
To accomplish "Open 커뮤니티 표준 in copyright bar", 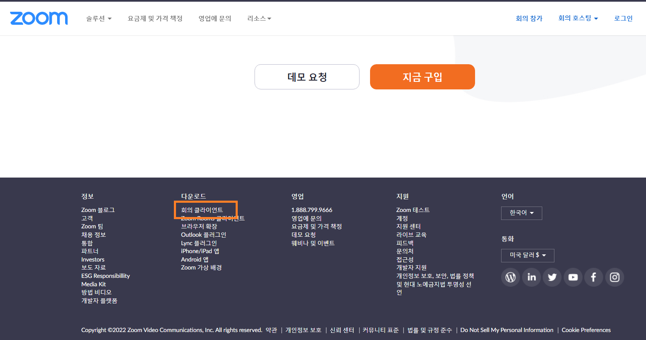I will [x=381, y=330].
